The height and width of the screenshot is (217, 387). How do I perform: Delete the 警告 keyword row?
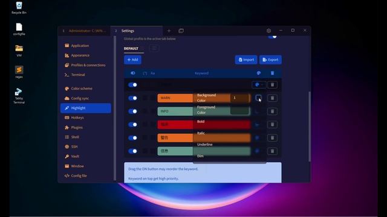[x=272, y=138]
